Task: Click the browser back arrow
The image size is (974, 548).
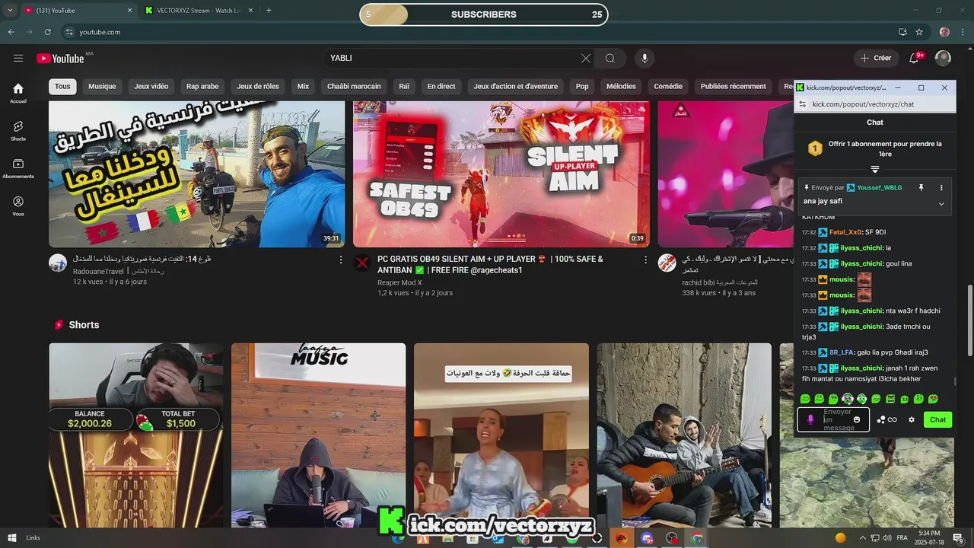Action: coord(11,32)
